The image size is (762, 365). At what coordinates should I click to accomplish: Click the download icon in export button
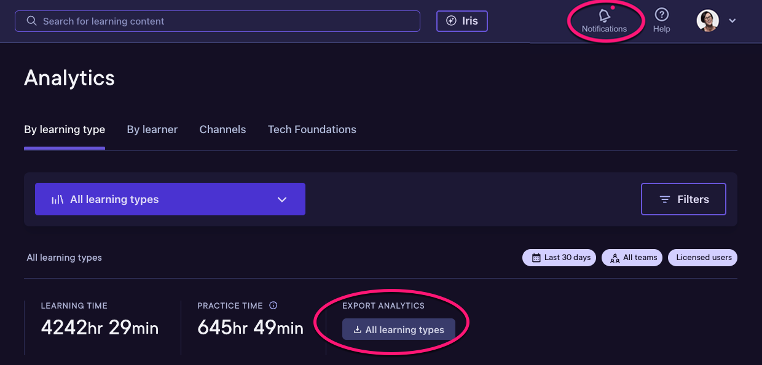(x=357, y=330)
